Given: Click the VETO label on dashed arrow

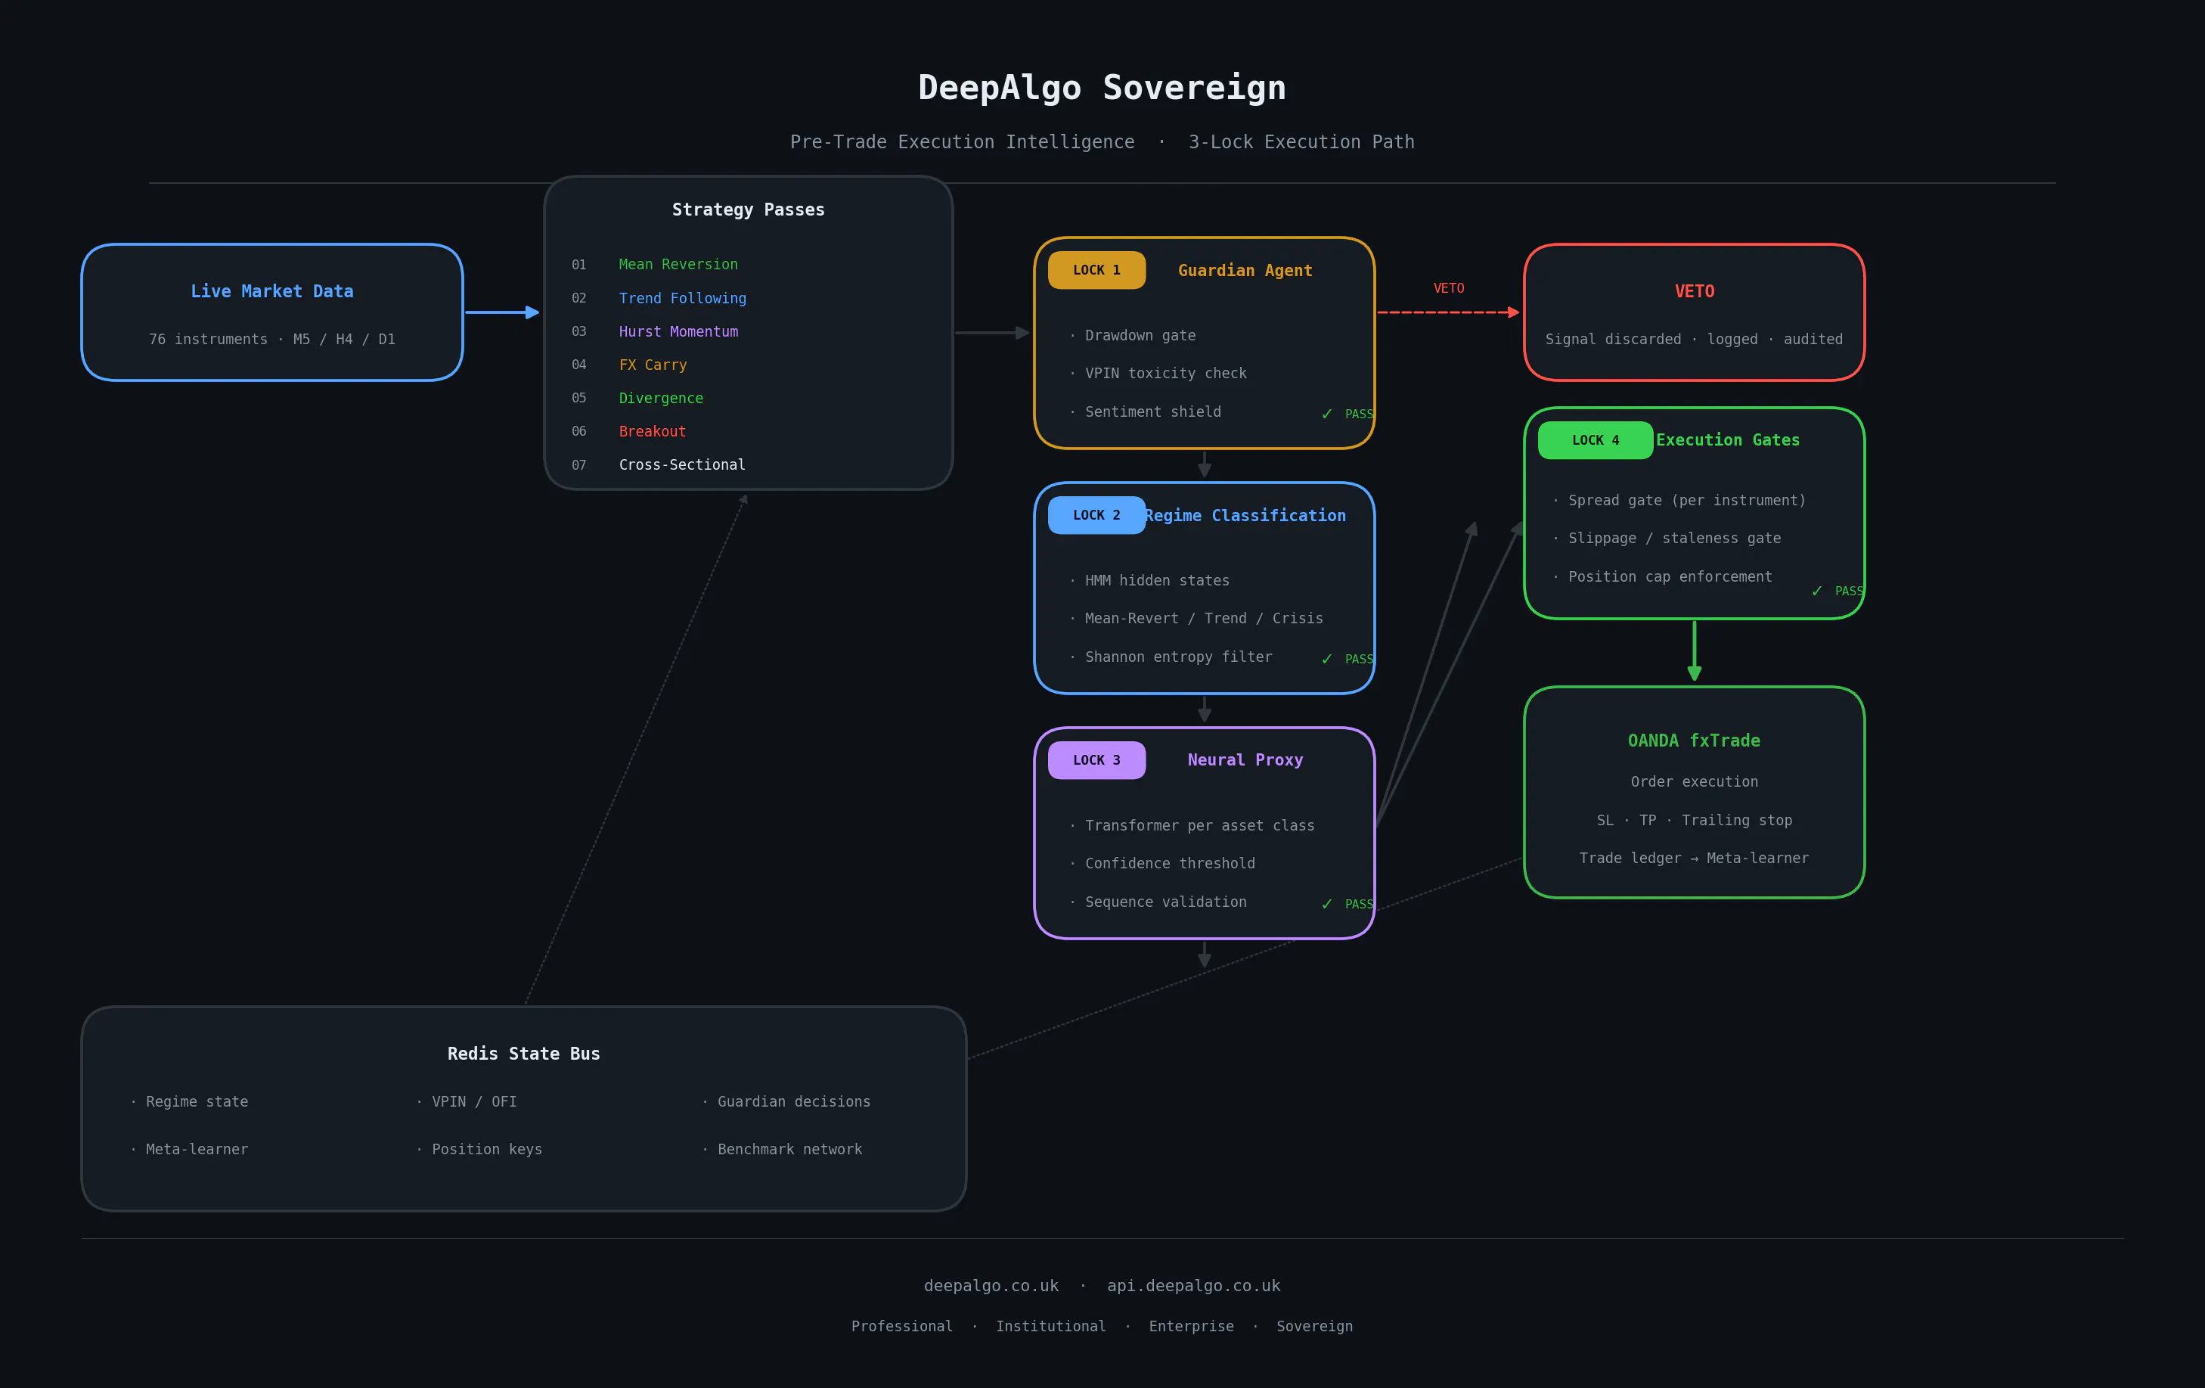Looking at the screenshot, I should [x=1448, y=289].
